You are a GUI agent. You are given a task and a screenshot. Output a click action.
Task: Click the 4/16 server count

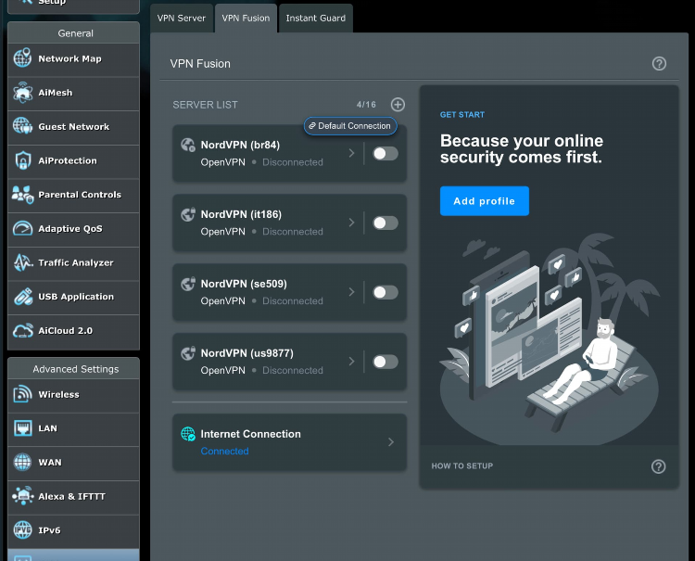click(x=366, y=105)
